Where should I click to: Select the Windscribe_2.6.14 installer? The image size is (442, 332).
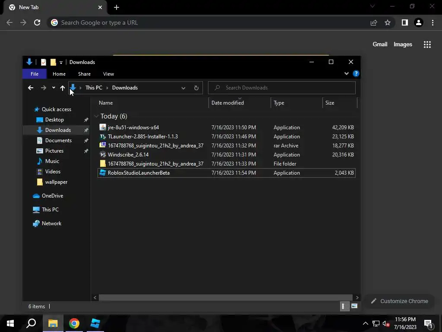(226, 154)
